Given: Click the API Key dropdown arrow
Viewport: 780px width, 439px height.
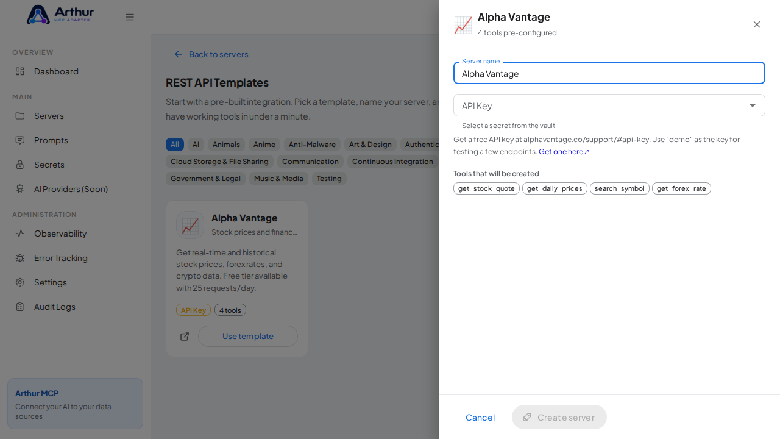Looking at the screenshot, I should coord(753,105).
